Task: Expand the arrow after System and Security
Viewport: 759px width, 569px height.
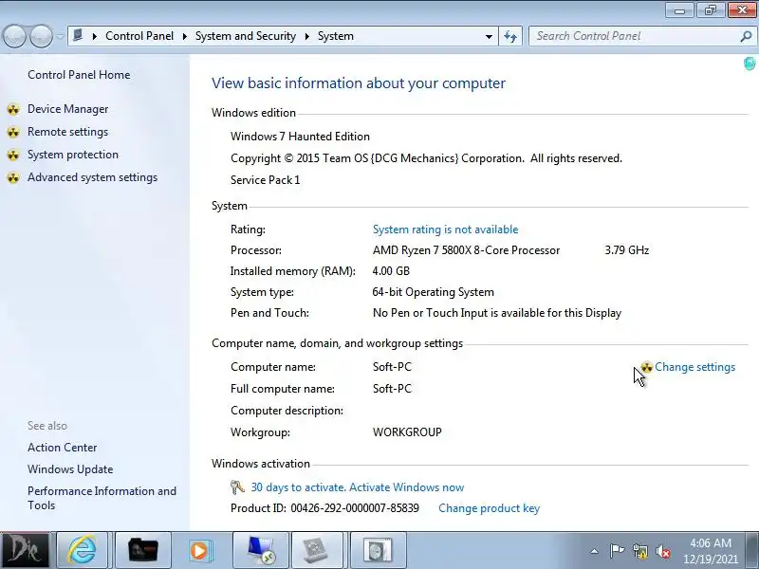Action: (x=306, y=36)
